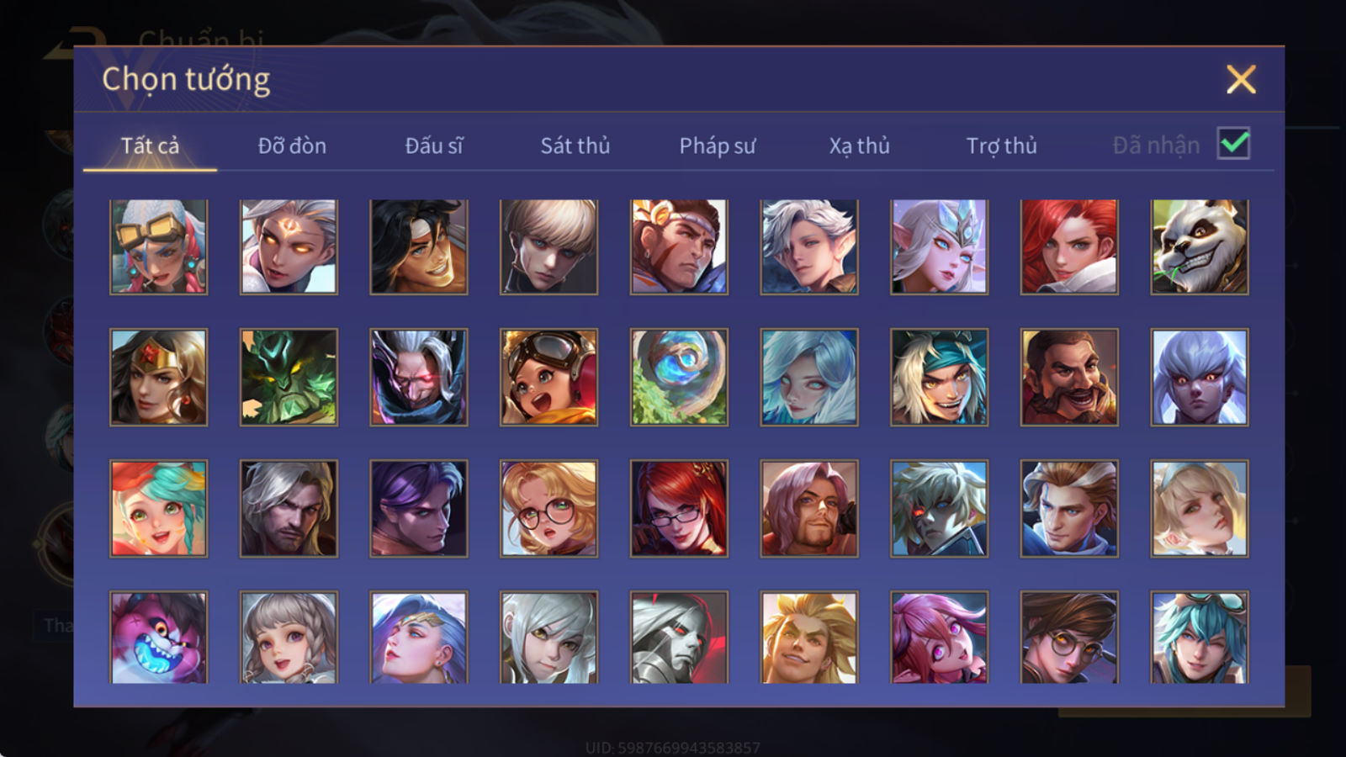Pick the green tree monster hero
This screenshot has width=1346, height=757.
coord(289,377)
